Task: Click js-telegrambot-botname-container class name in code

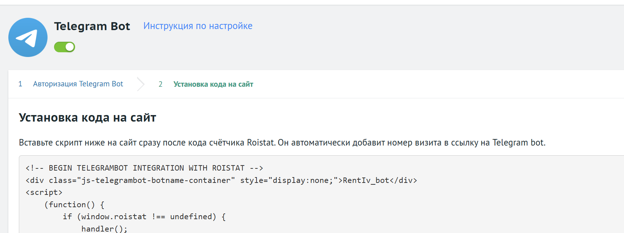Action: point(156,180)
